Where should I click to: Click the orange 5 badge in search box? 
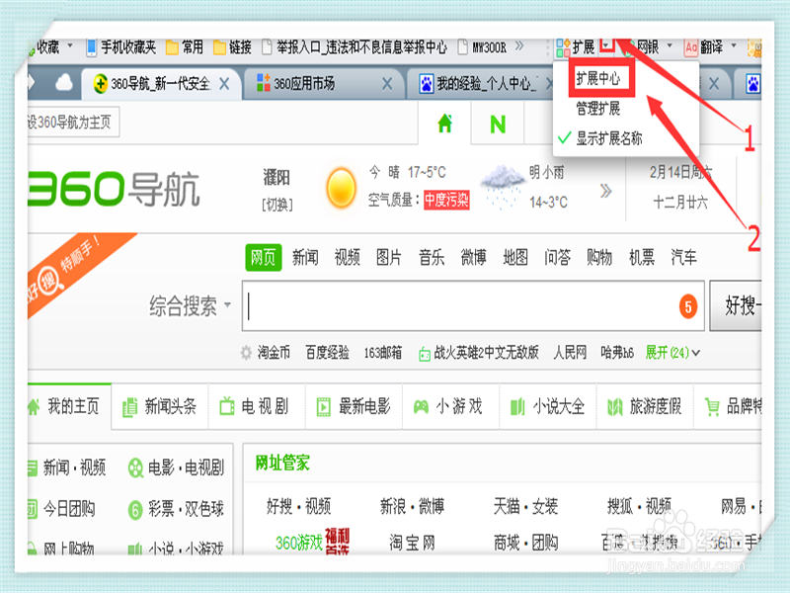[688, 307]
